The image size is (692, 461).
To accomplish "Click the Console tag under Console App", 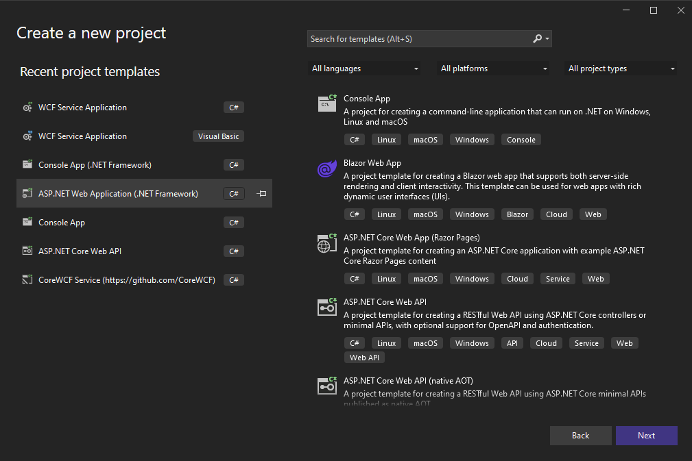I will (x=521, y=140).
